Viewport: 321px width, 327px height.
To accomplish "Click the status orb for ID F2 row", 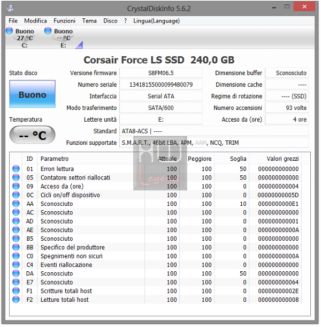I will [x=16, y=300].
